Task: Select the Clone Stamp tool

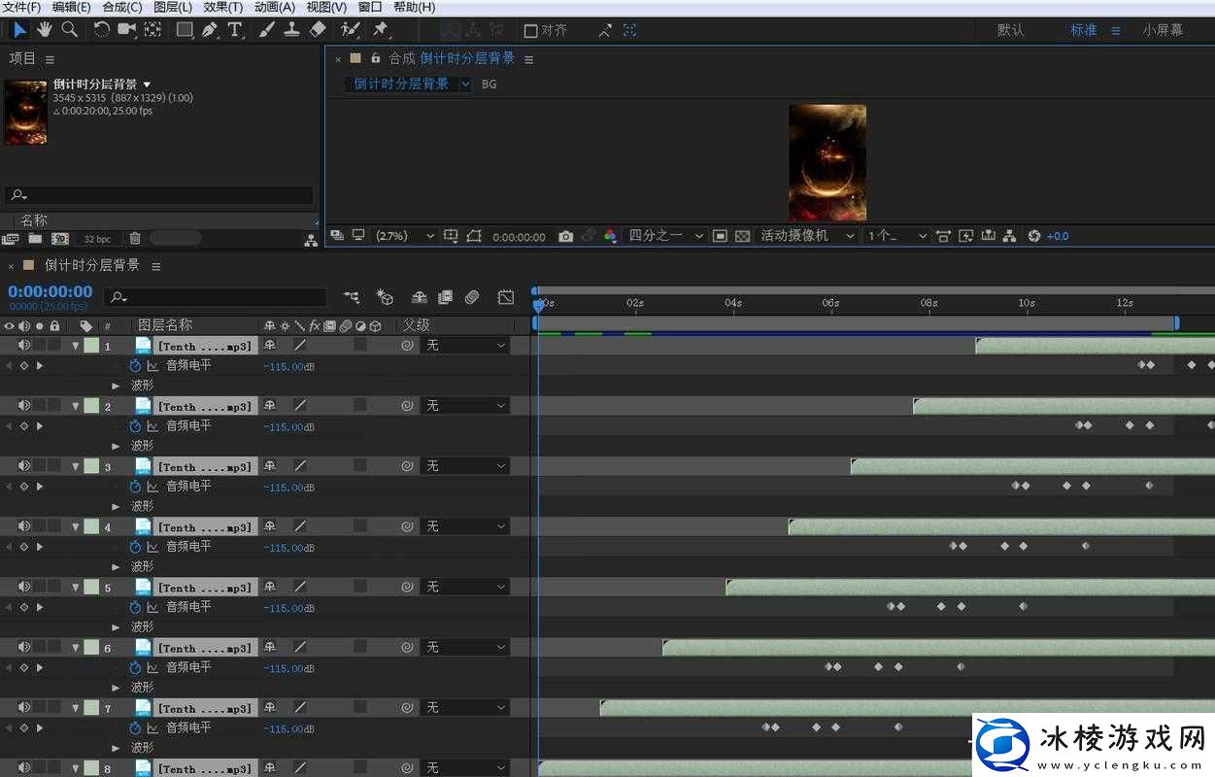Action: pos(291,29)
